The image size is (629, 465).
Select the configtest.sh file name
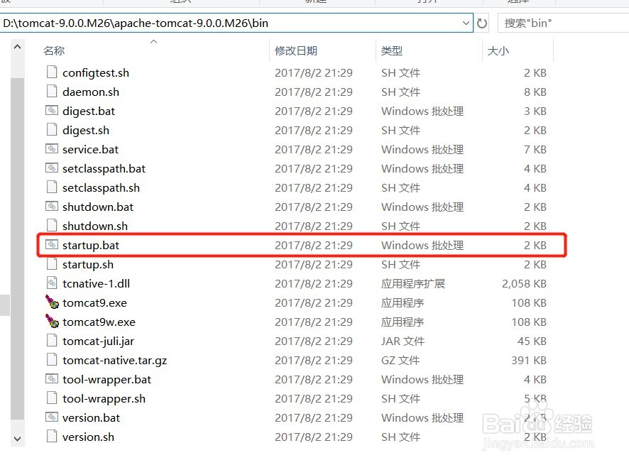96,73
